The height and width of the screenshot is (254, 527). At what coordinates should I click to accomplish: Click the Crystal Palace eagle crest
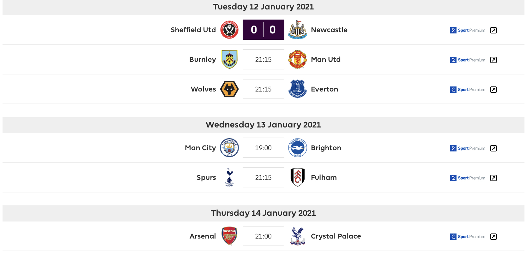298,236
